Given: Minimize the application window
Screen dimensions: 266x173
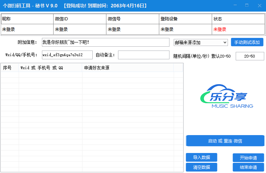Looking at the screenshot, I should click(235, 5).
